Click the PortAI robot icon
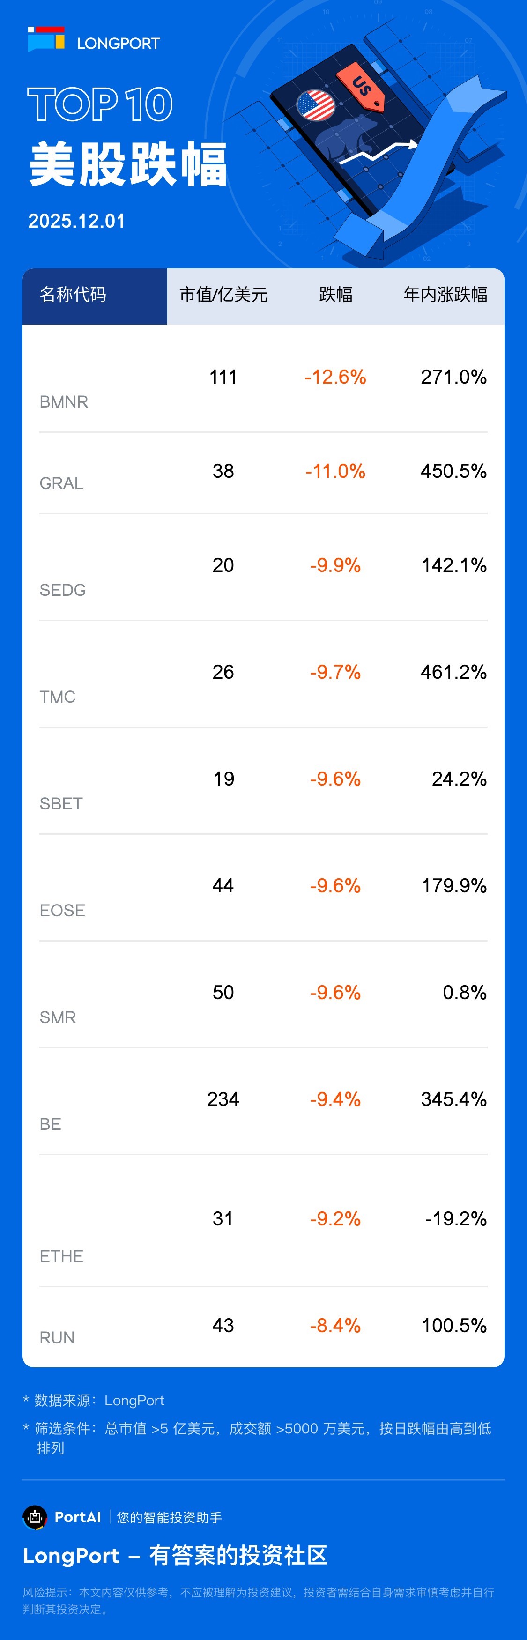 click(x=34, y=1517)
